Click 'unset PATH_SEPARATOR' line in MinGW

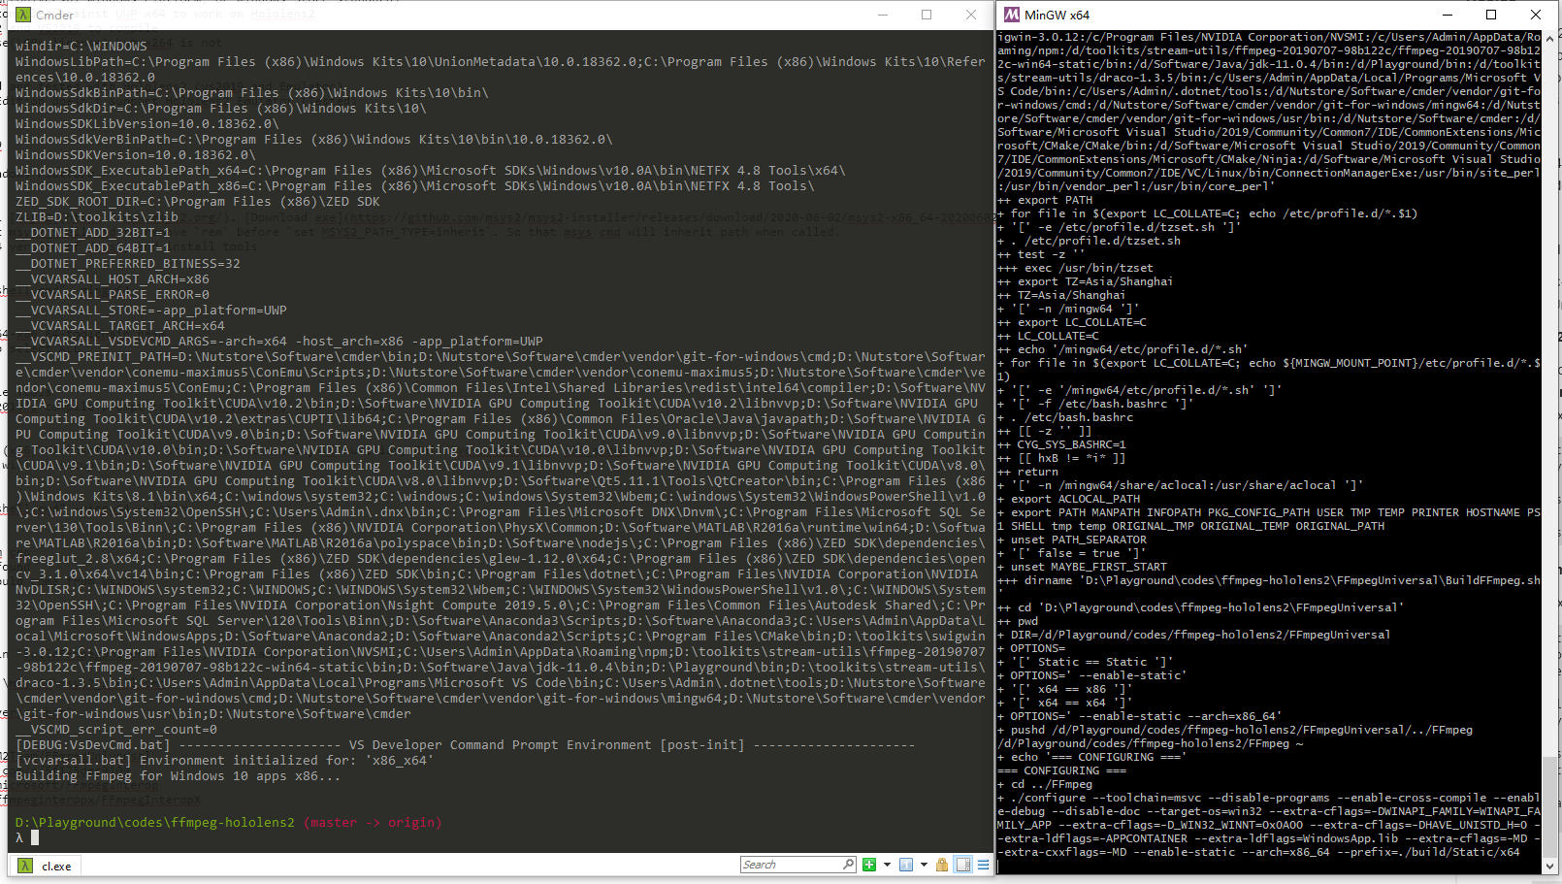pyautogui.click(x=1072, y=540)
